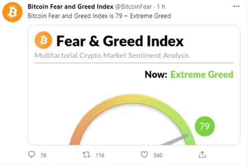
Task: Click the Multifactorial Crypto Market Sentiment Analysis subtitle
Action: point(112,56)
